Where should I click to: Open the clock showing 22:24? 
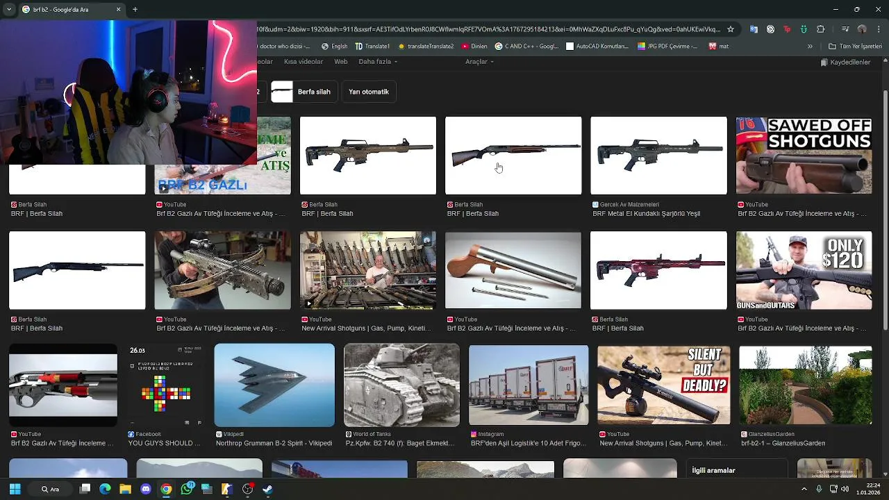click(868, 489)
